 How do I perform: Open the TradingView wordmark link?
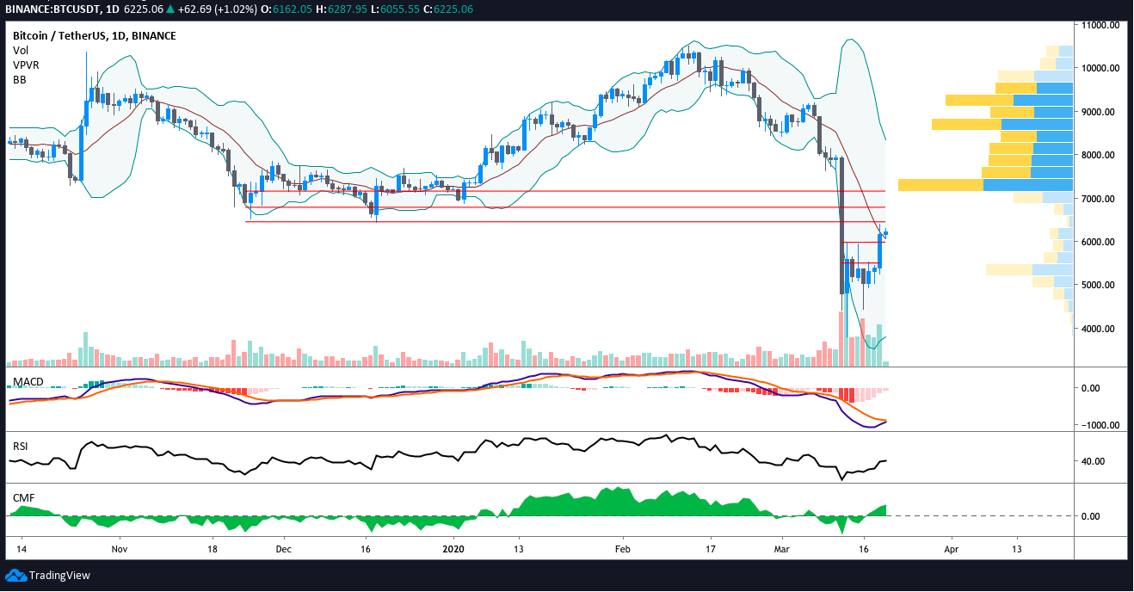tap(59, 575)
